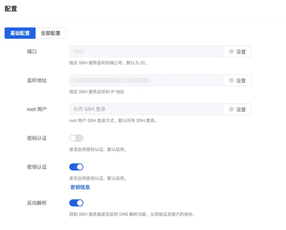Switch to the 基础配置 tab

click(20, 33)
